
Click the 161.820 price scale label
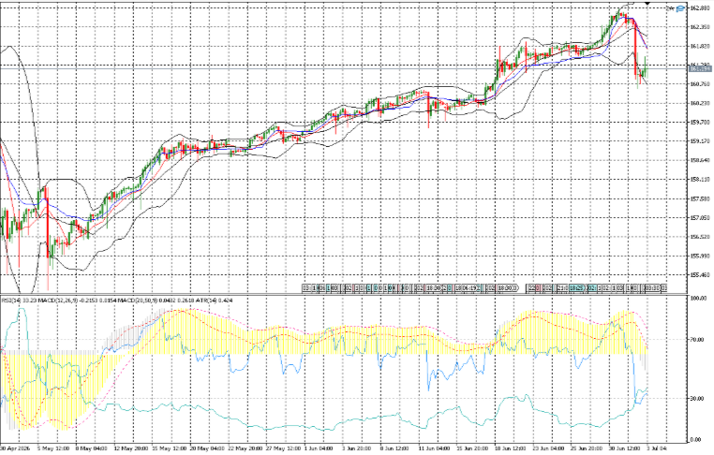coord(700,46)
